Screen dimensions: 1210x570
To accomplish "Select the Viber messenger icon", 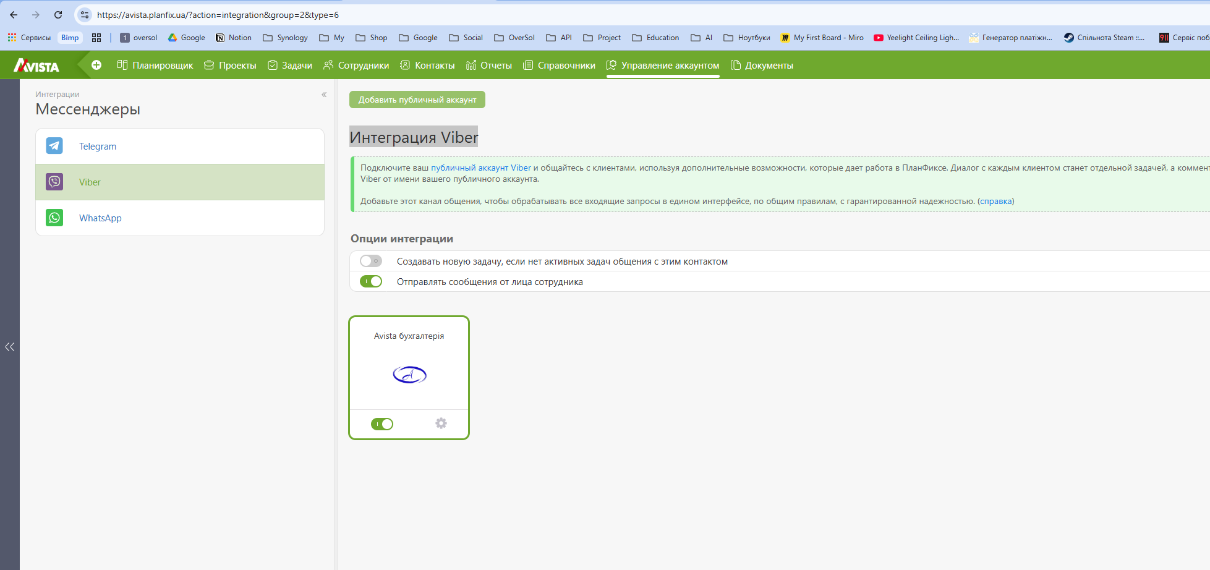I will 54,182.
